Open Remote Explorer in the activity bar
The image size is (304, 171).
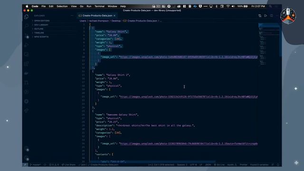[27, 55]
